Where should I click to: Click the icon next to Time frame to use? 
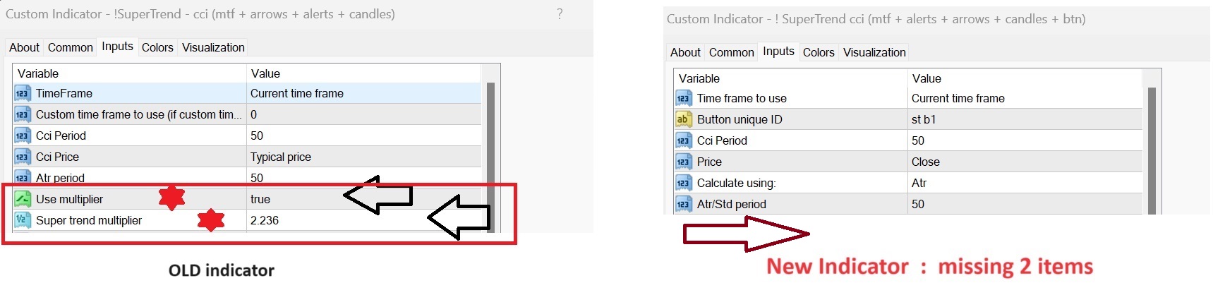pos(683,98)
